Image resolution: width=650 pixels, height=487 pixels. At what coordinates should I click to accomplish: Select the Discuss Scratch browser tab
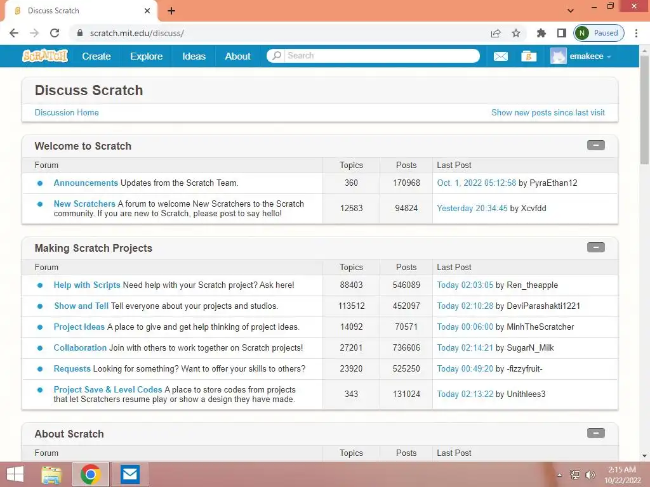tap(81, 11)
